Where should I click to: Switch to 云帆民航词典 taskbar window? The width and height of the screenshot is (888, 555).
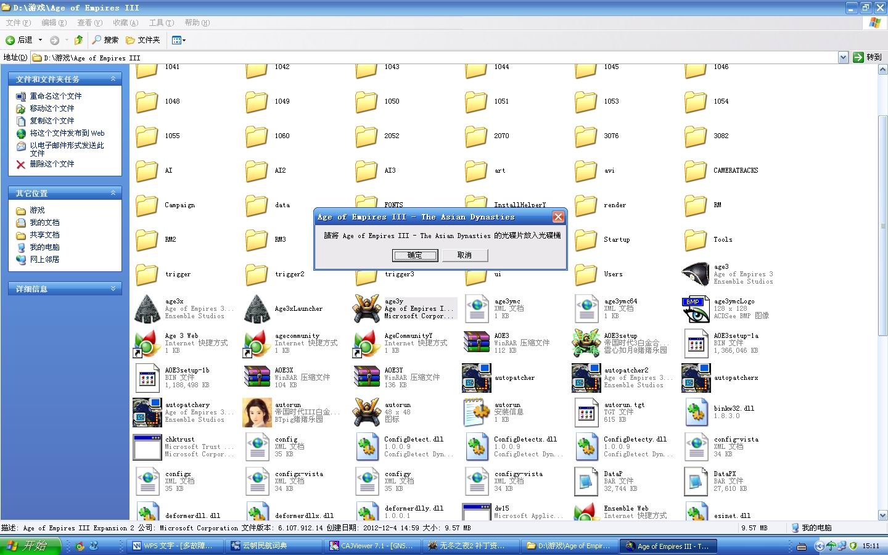[274, 546]
